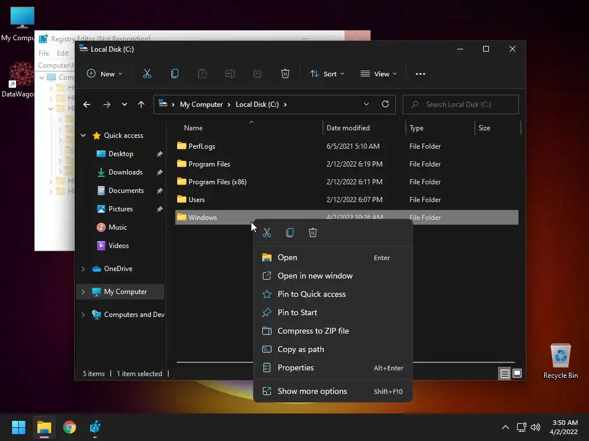Open the File menu in Registry Editor
The height and width of the screenshot is (441, 589).
coord(44,53)
